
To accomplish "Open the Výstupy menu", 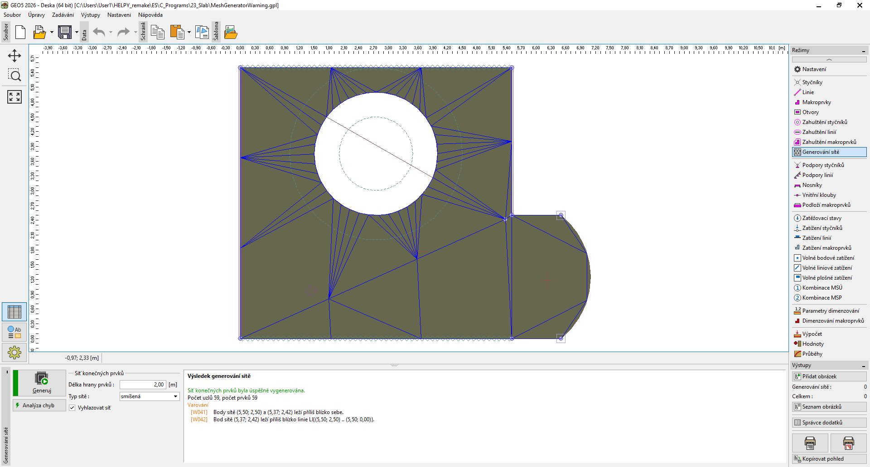I will [90, 15].
